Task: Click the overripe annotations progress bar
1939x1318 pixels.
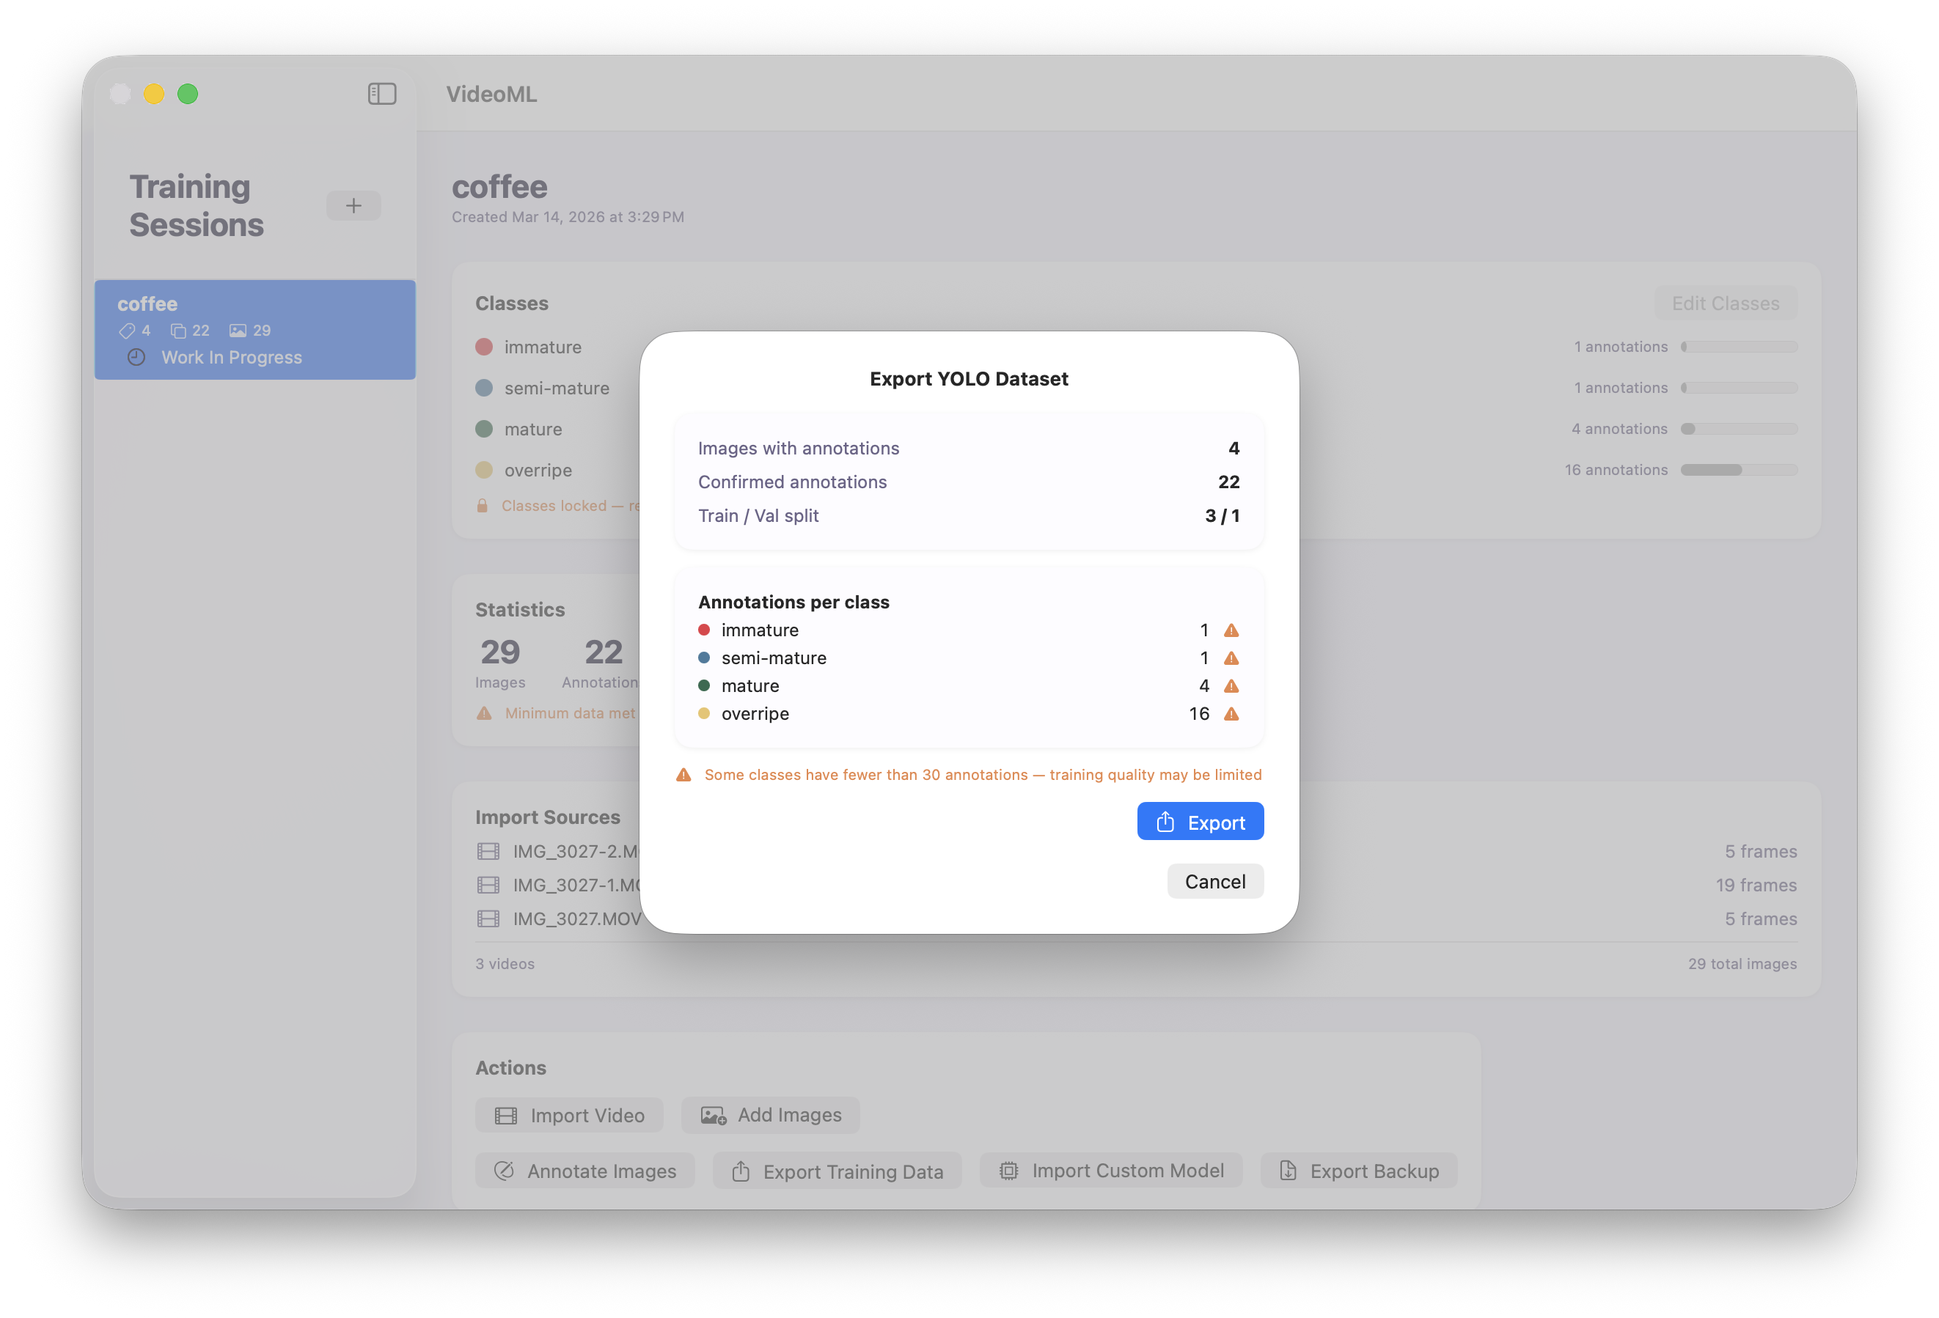Action: point(1739,470)
